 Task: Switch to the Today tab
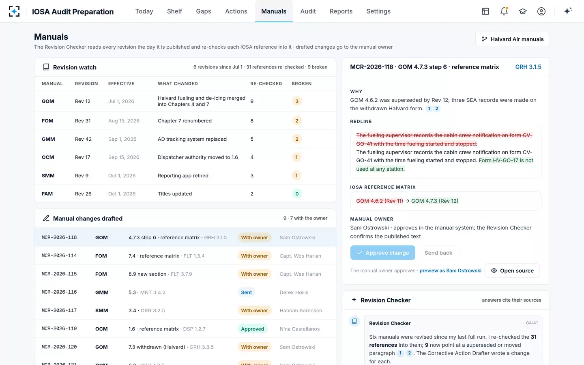(x=144, y=11)
